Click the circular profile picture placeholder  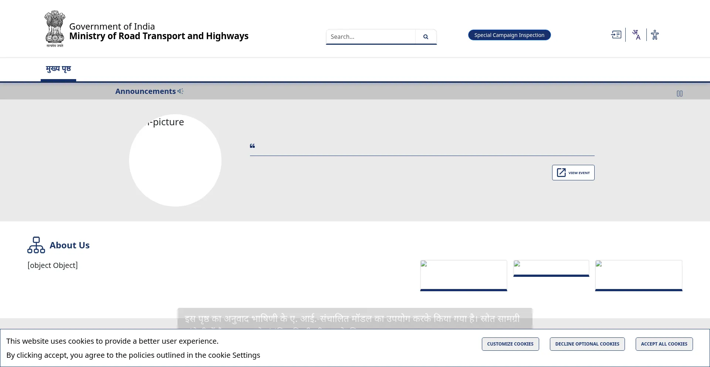coord(175,160)
